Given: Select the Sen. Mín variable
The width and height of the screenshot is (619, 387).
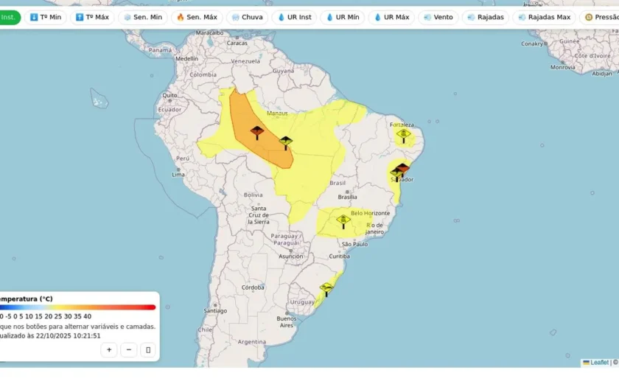Looking at the screenshot, I should (143, 18).
